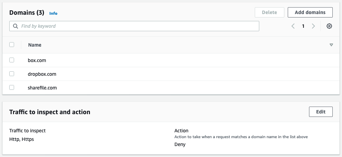Focus the Find by keyword search field
Screen dimensions: 342x157
137,26
